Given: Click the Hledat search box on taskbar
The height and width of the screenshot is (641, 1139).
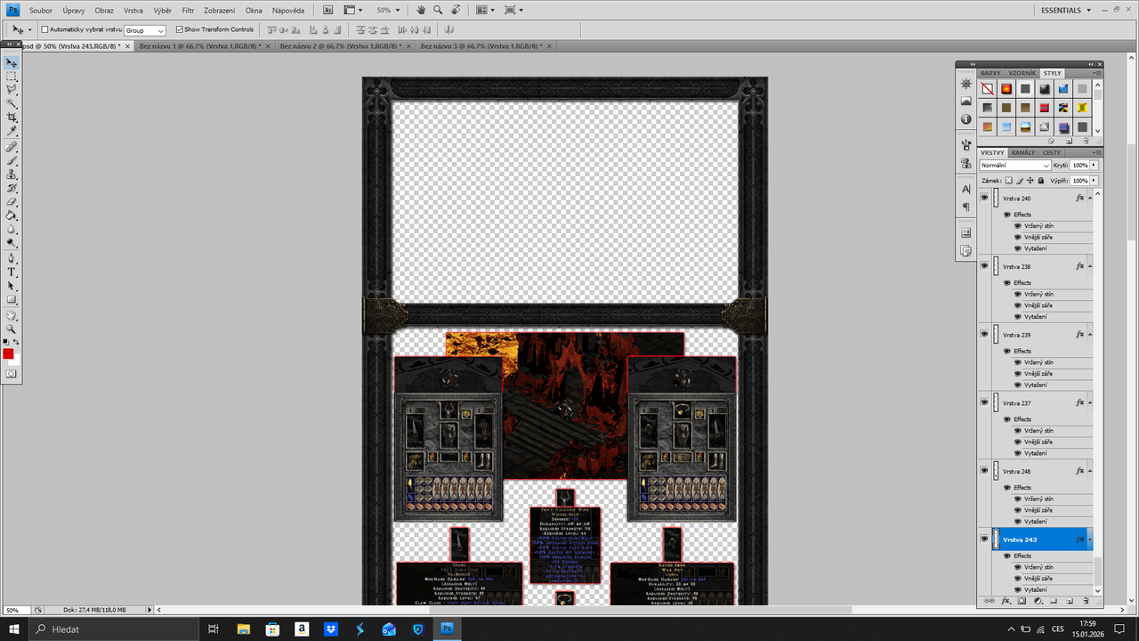Looking at the screenshot, I should [112, 629].
